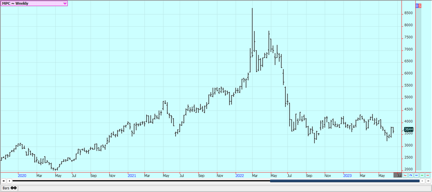Image resolution: width=432 pixels, height=192 pixels.
Task: Click the dark blue horizontal scrollbar thumb
Action: pyautogui.click(x=345, y=181)
